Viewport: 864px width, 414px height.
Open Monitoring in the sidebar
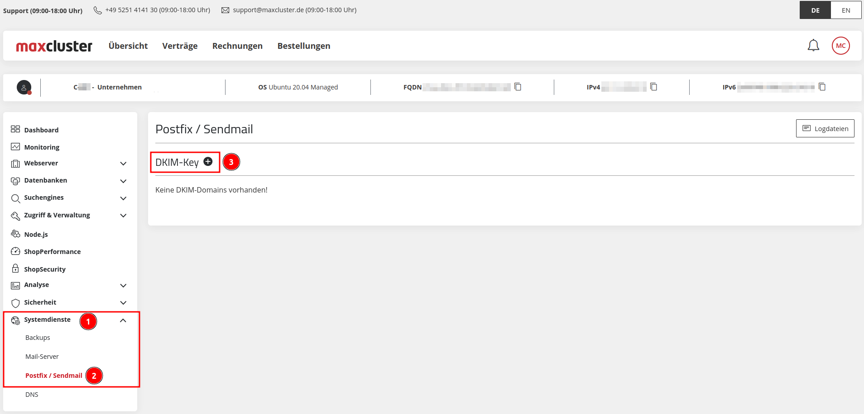pos(42,147)
